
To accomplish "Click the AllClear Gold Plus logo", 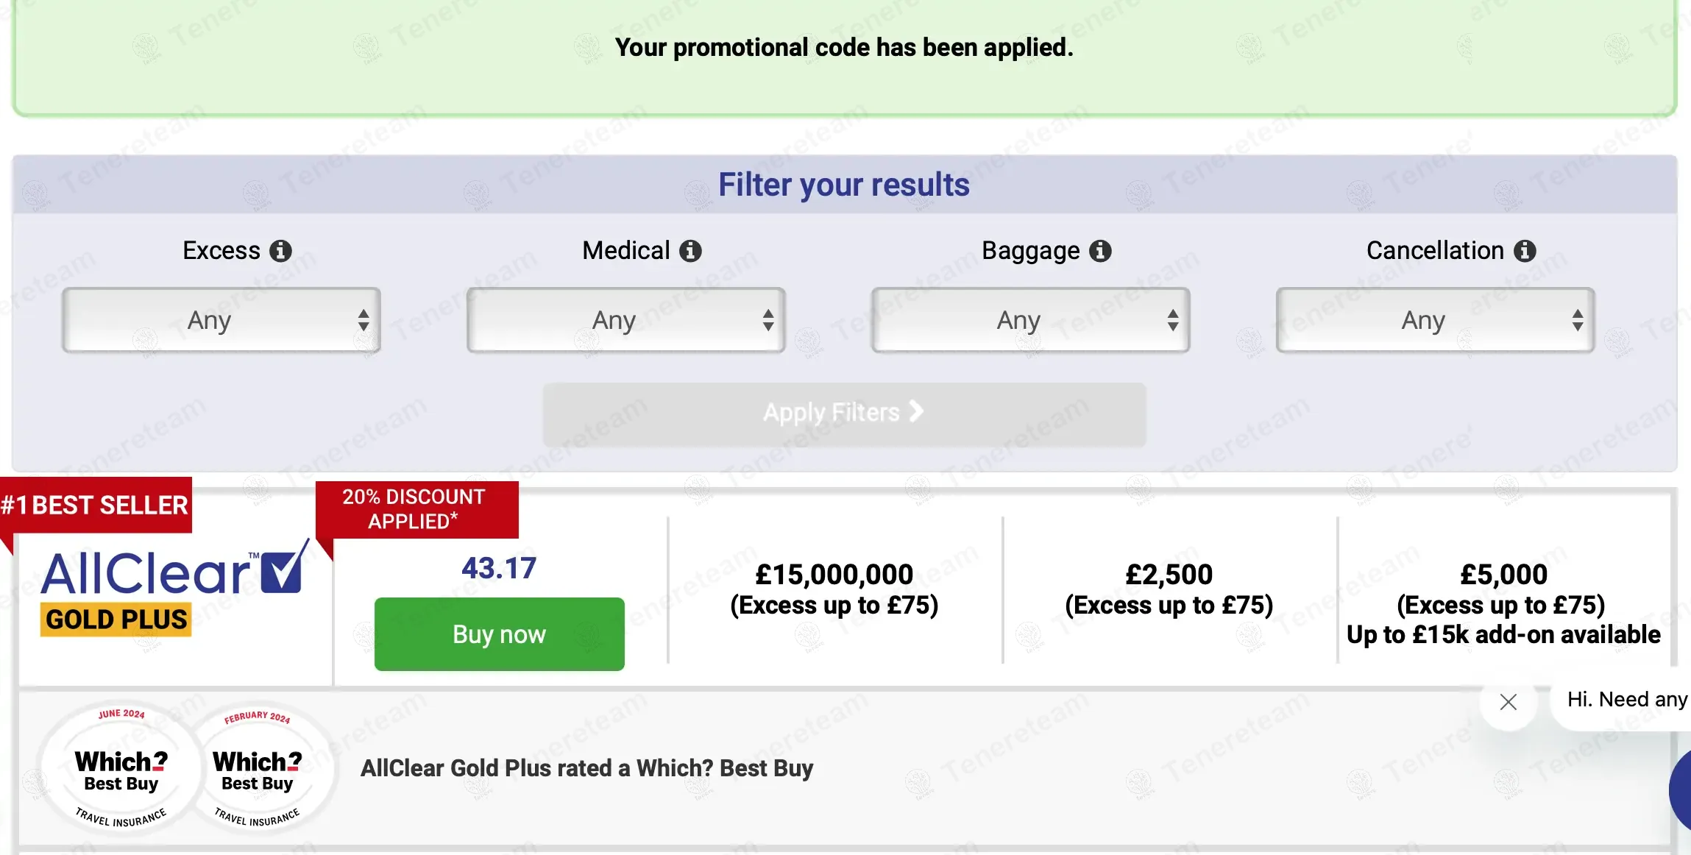I will (174, 589).
